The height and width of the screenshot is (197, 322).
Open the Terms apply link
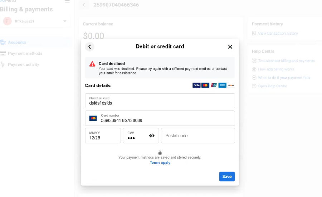tap(160, 163)
